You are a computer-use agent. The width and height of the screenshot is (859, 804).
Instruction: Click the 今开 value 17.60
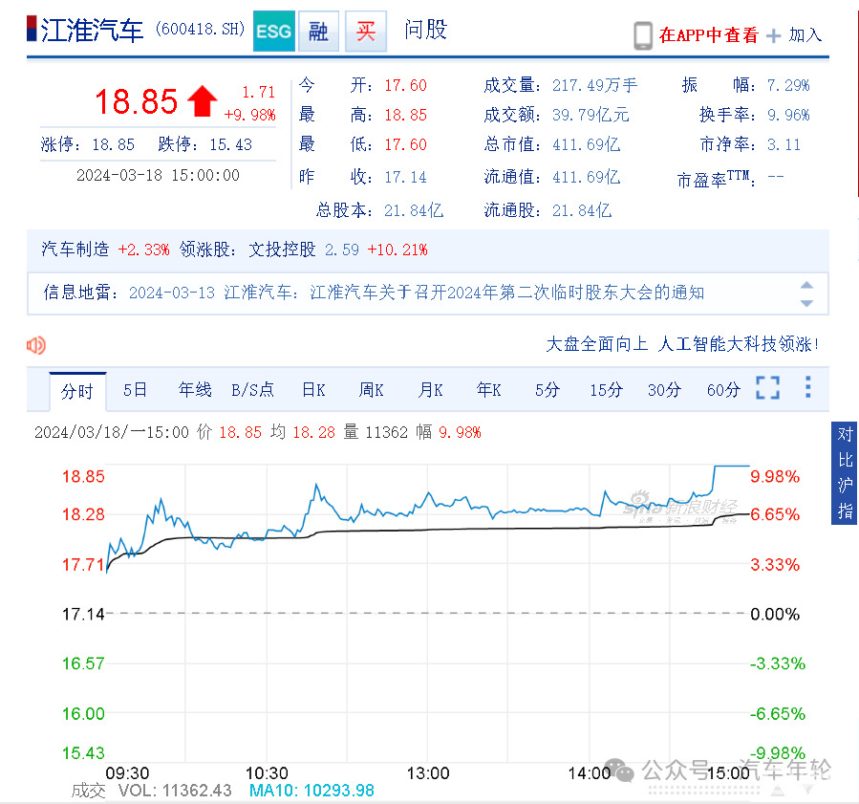click(405, 85)
